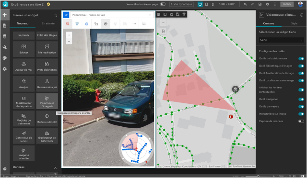The image size is (307, 178).
Task: Open the Data stack icon in sidebar
Action: [5, 36]
